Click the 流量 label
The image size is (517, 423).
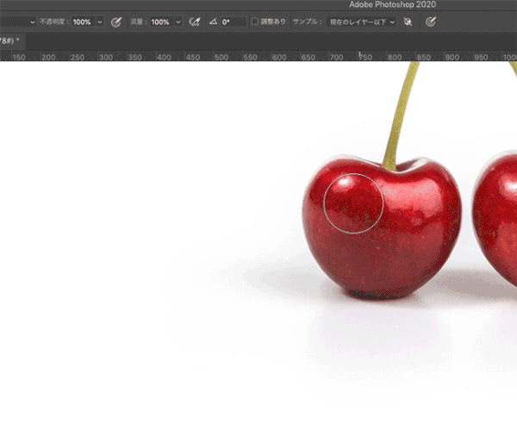139,22
